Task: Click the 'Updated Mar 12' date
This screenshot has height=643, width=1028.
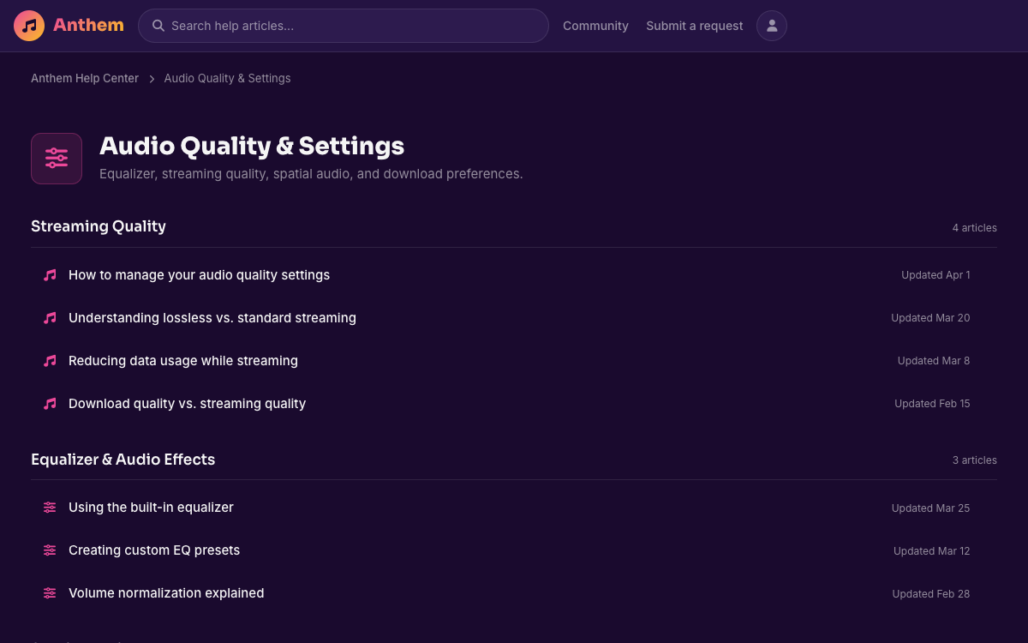Action: (x=932, y=551)
